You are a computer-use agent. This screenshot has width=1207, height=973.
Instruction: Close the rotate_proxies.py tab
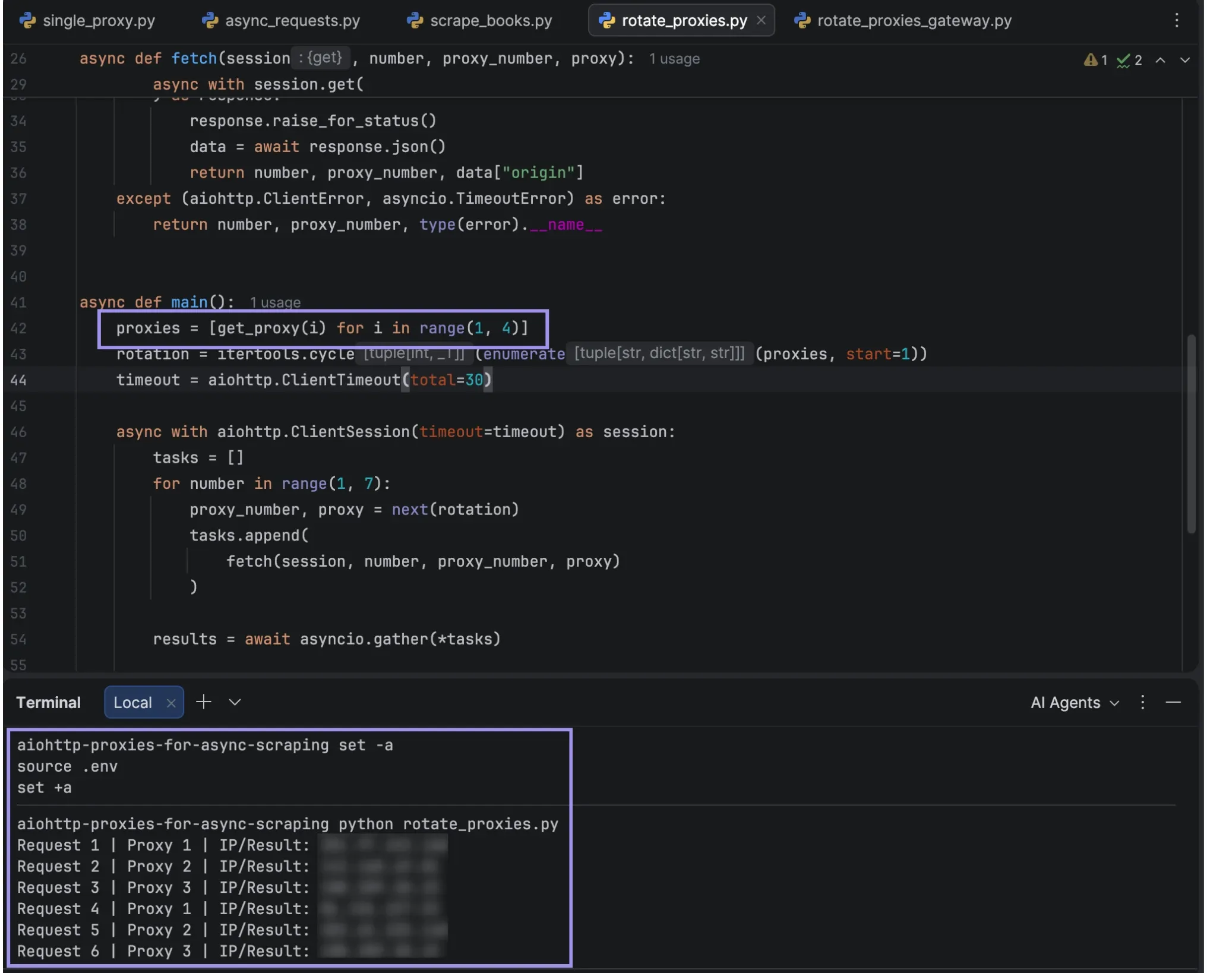click(761, 21)
